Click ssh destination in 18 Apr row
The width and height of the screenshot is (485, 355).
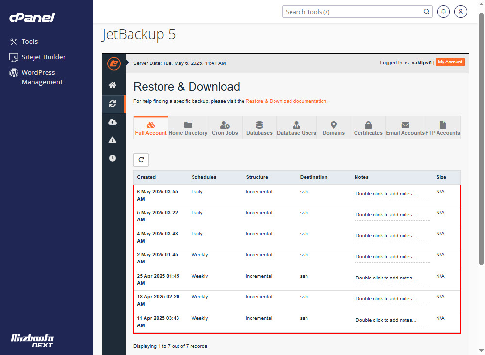(304, 297)
